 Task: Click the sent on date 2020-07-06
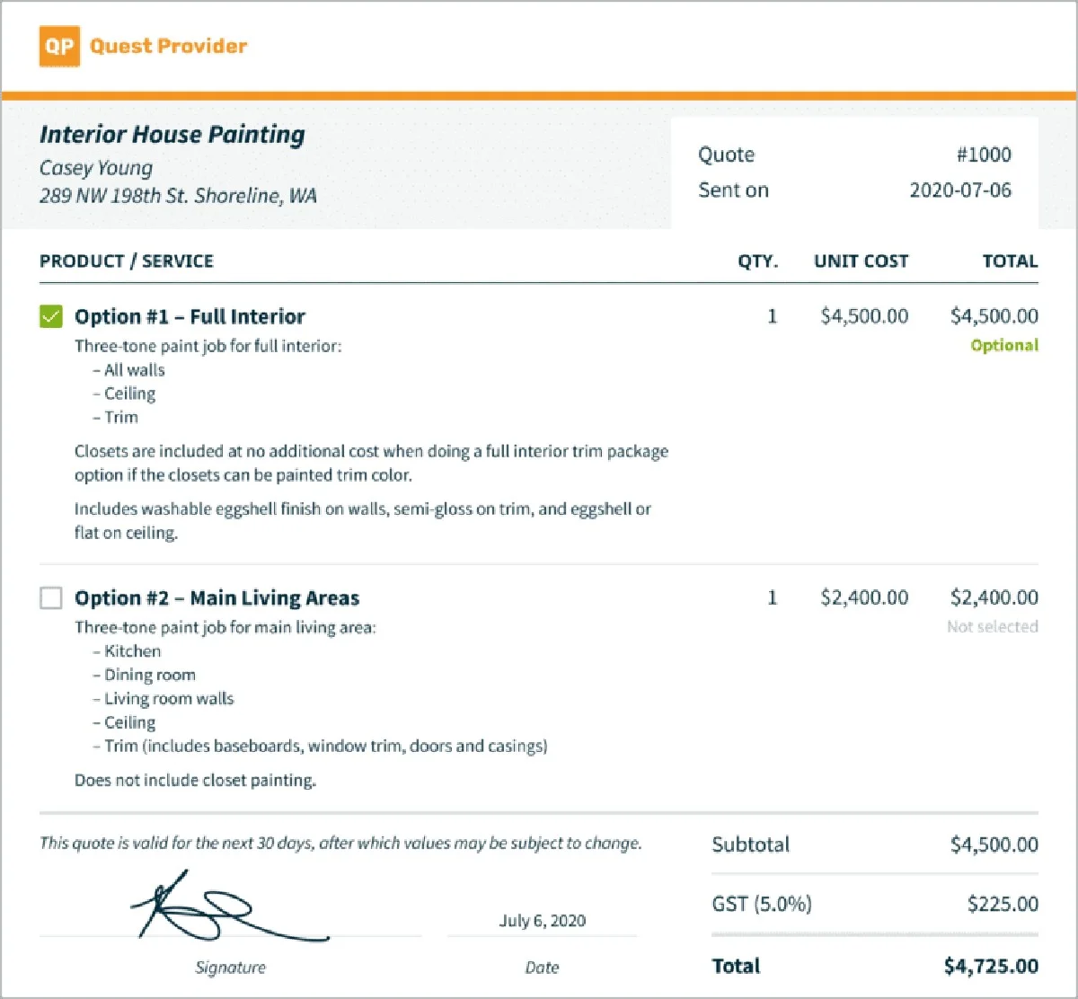pos(959,190)
